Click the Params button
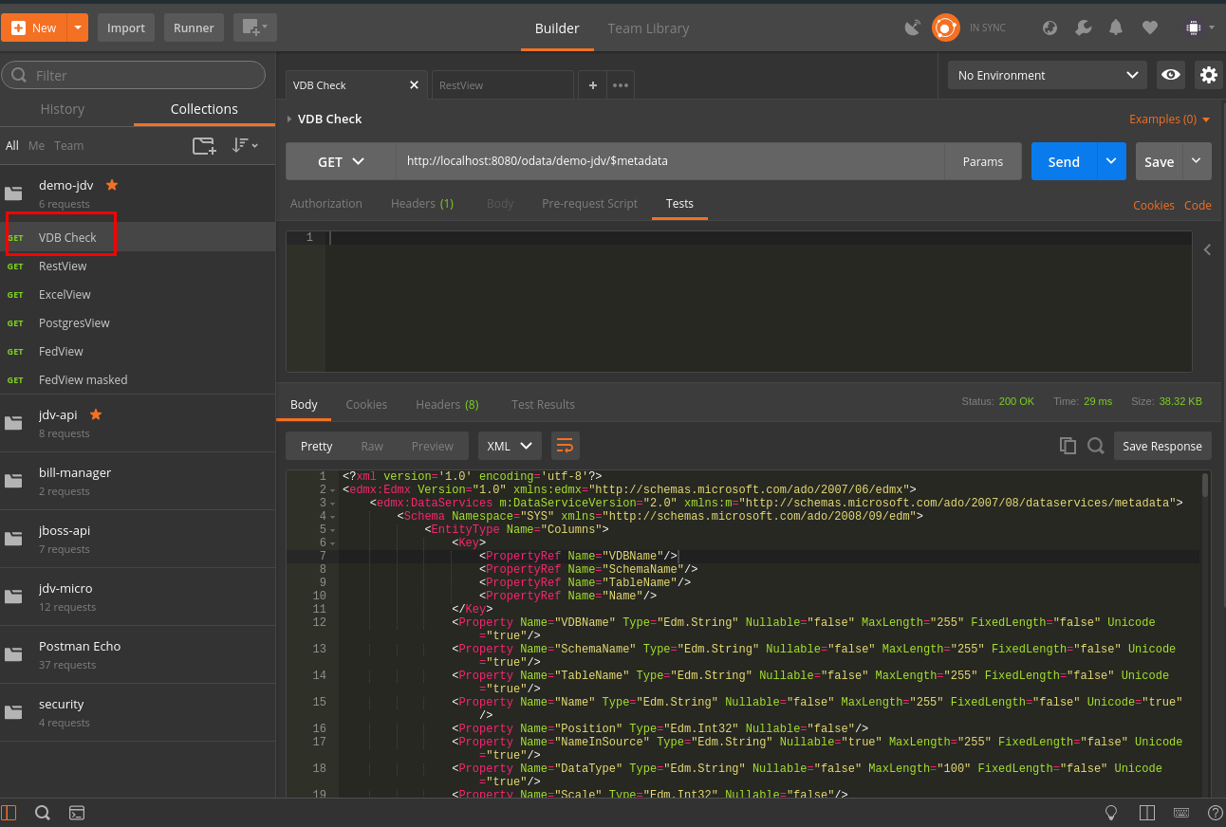The width and height of the screenshot is (1226, 827). [983, 161]
